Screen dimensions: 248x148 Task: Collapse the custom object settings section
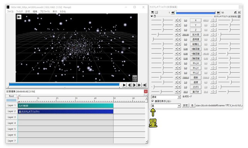[x=152, y=16]
